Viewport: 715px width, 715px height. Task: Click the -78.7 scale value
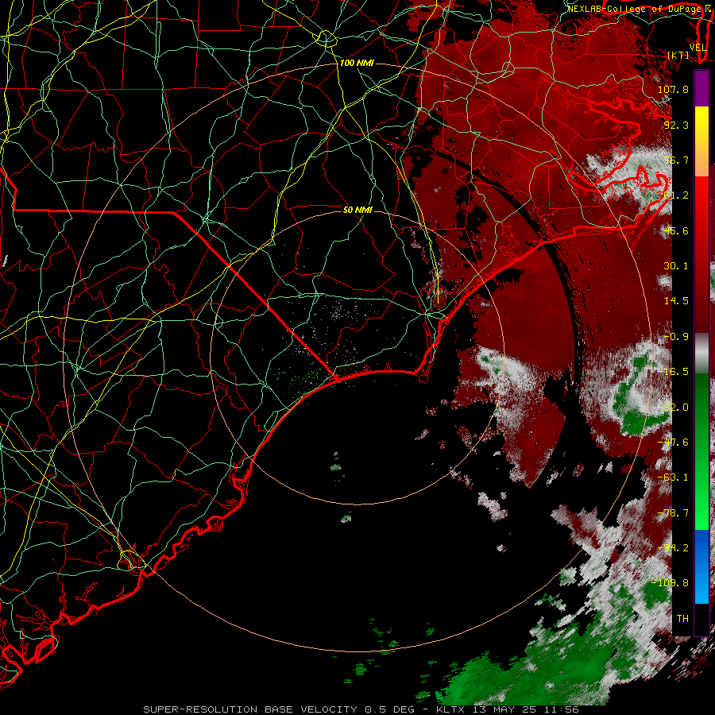[x=673, y=513]
